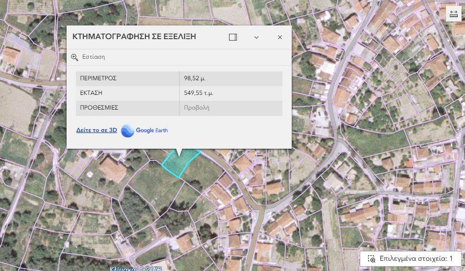
Task: Click the zoom-in magnifier icon beside Εστίαση
Action: point(75,57)
